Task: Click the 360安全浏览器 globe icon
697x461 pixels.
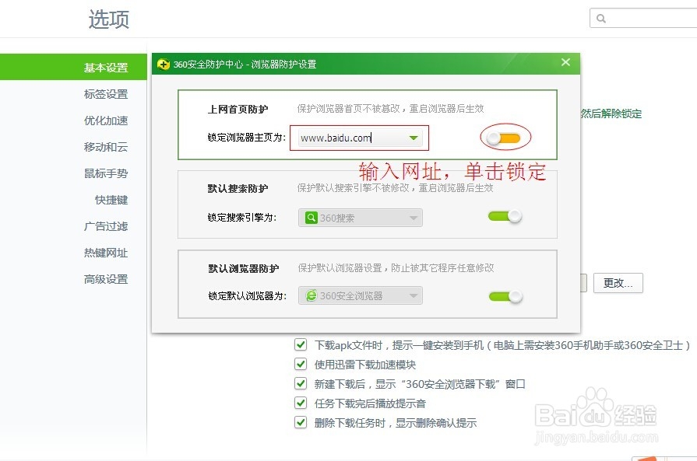Action: (x=312, y=295)
